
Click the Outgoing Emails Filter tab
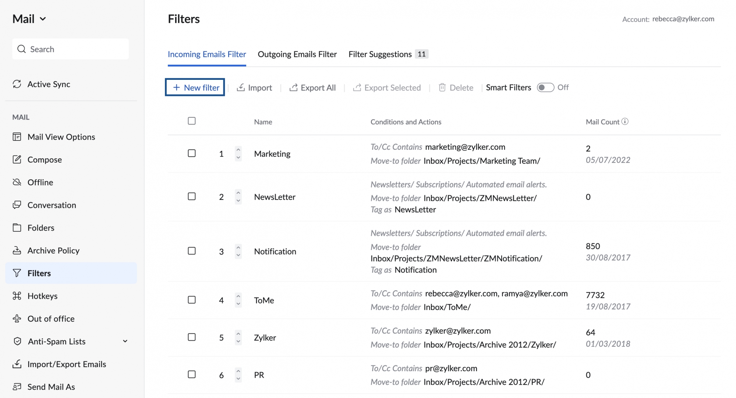[x=297, y=53]
